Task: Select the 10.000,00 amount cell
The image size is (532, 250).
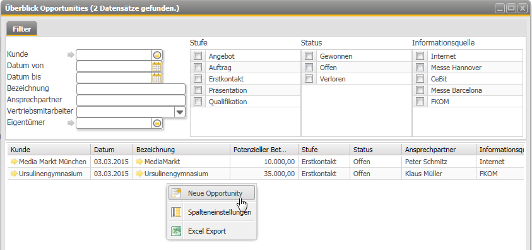Action: coord(264,162)
